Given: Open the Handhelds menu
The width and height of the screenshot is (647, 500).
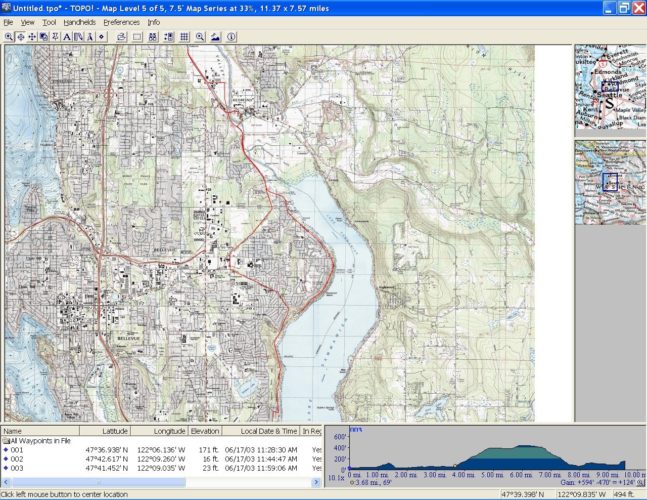Looking at the screenshot, I should click(x=79, y=22).
